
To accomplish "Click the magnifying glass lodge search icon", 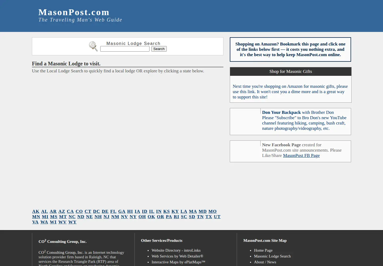I will click(93, 46).
